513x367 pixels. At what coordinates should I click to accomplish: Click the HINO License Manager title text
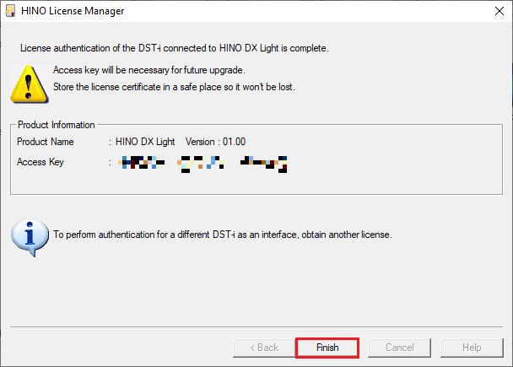pos(73,11)
